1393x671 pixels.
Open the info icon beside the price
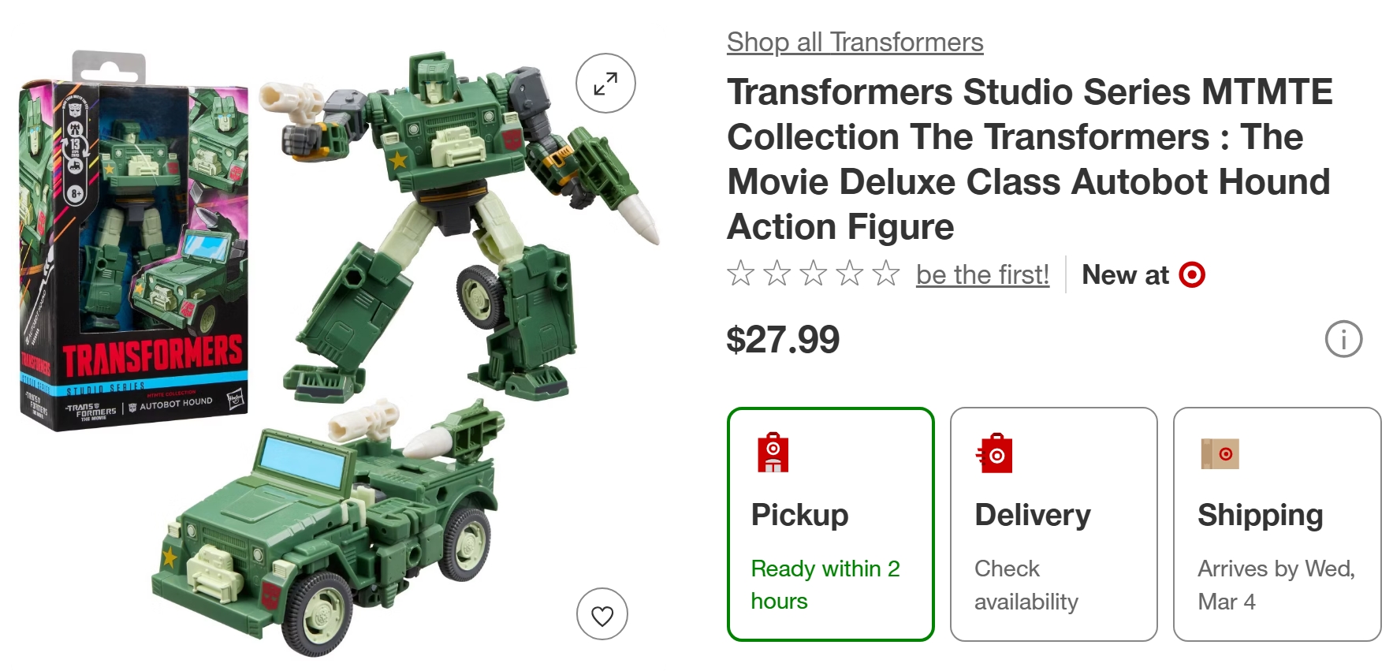1343,339
